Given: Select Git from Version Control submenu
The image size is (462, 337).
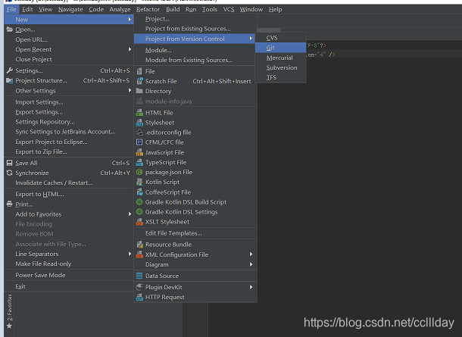Looking at the screenshot, I should click(x=281, y=48).
